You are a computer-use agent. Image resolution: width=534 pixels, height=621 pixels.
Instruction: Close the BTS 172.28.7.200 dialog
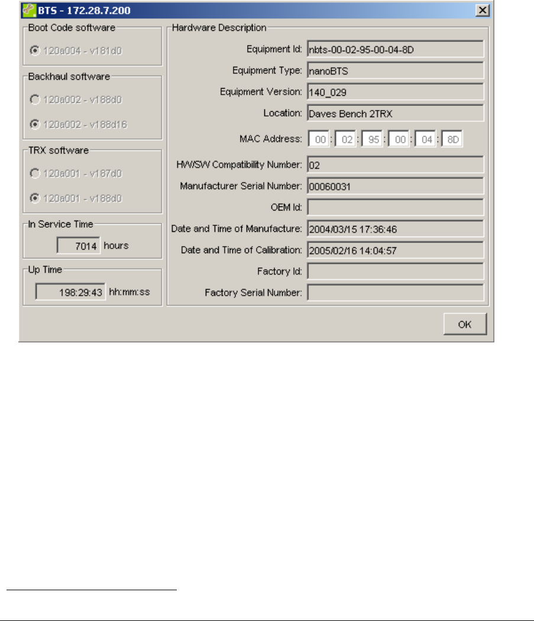tap(482, 10)
